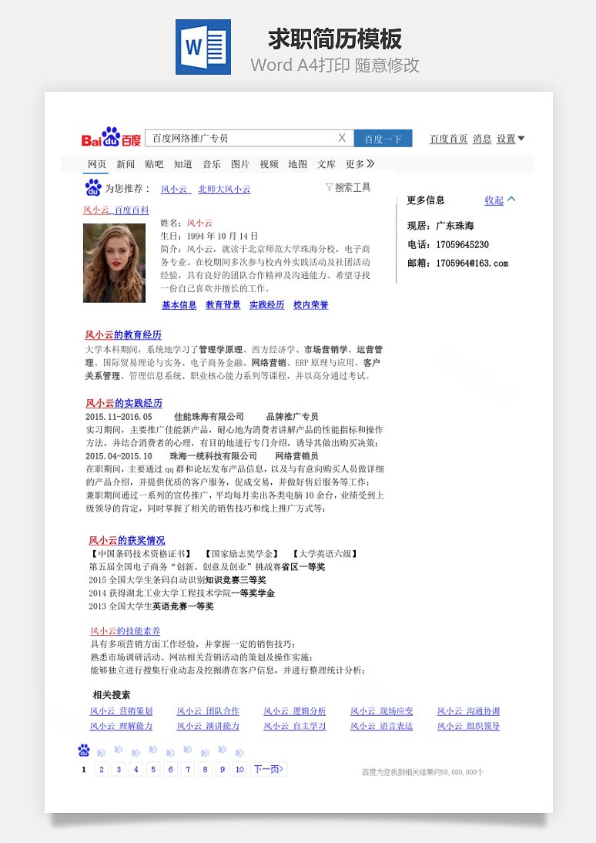
Task: Open 消息 link
Action: (482, 139)
